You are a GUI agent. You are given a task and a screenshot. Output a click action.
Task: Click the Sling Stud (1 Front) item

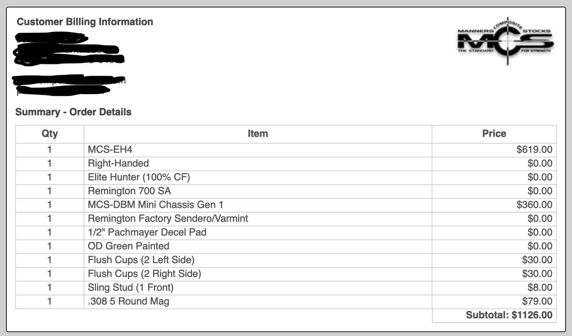click(131, 288)
